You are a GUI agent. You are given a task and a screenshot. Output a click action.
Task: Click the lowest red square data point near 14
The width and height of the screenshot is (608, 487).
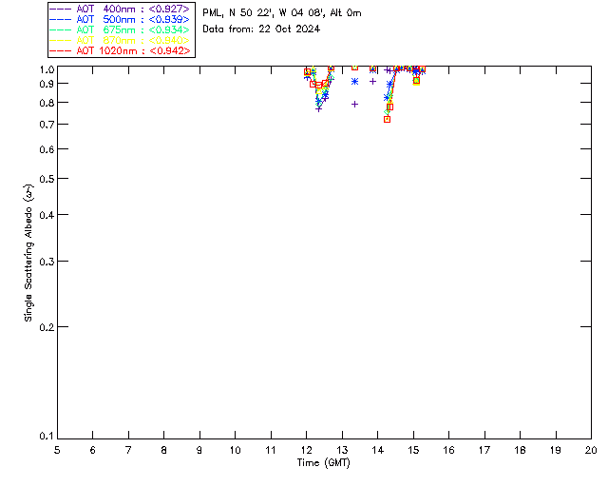point(387,119)
